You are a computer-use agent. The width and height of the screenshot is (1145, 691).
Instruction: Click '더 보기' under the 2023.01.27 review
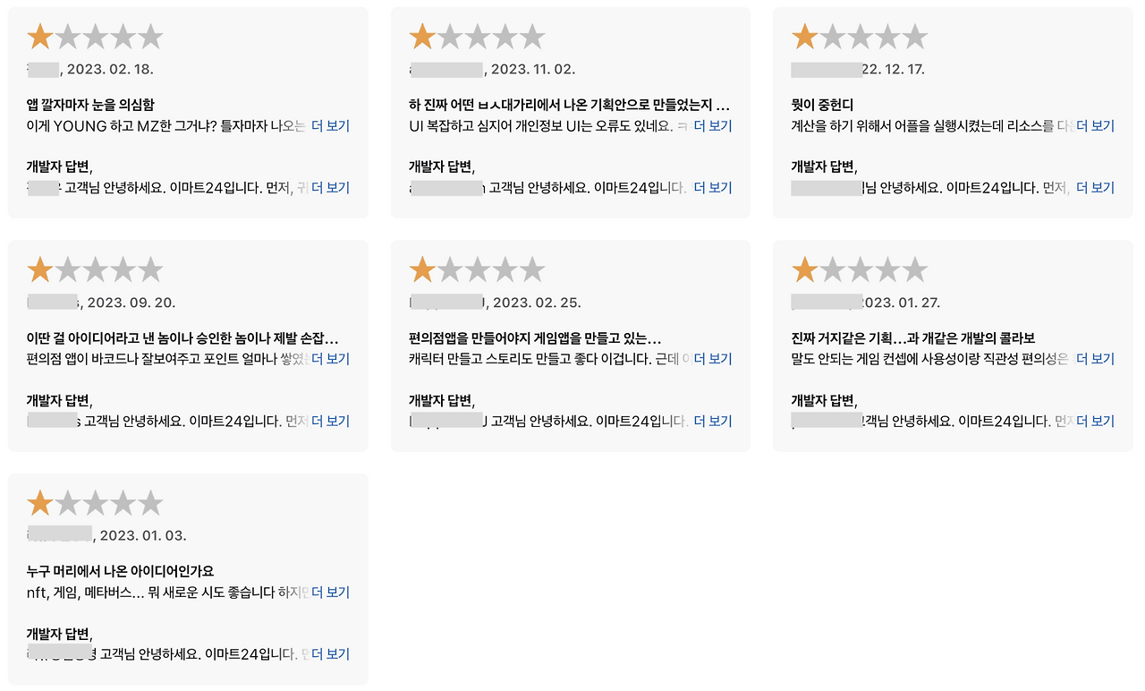[1095, 358]
